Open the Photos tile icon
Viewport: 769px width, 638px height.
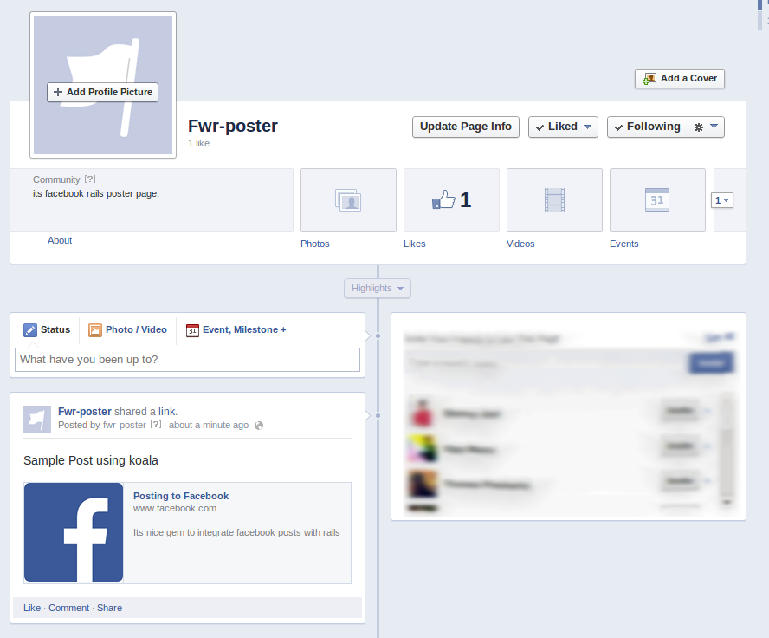point(348,200)
